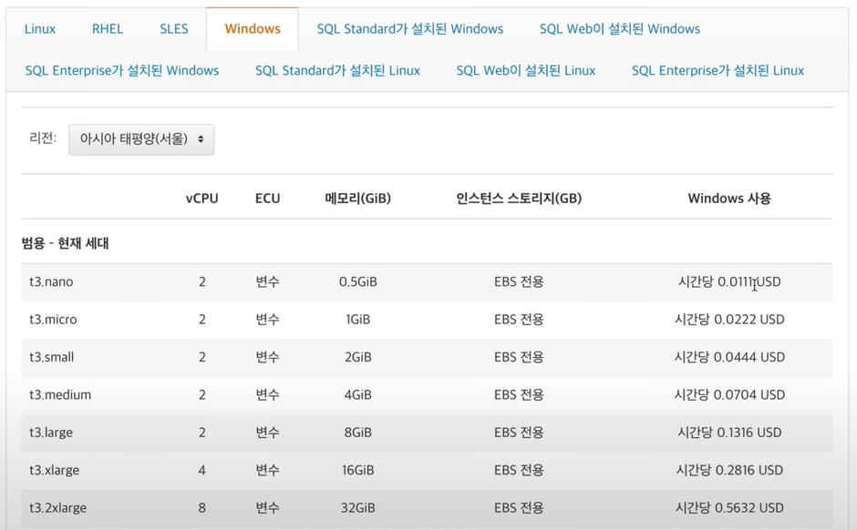Select the t3.2xlarge instance name
Viewport: 857px width, 530px height.
[58, 507]
